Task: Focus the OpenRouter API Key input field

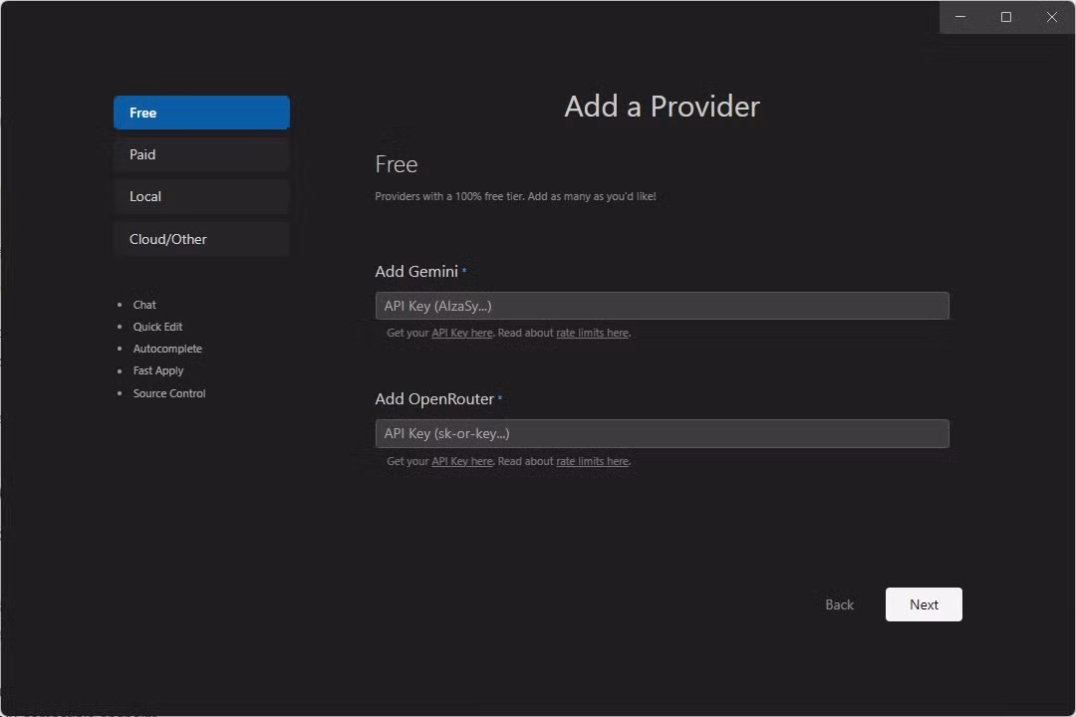Action: (662, 433)
